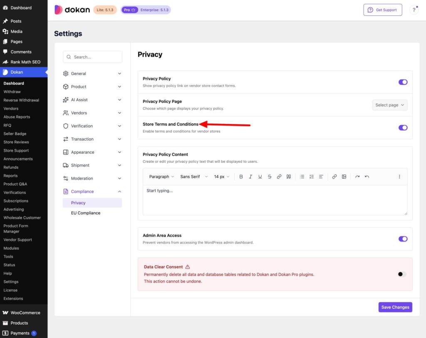The width and height of the screenshot is (426, 338).
Task: Click the editor resize handle corner
Action: point(406,214)
